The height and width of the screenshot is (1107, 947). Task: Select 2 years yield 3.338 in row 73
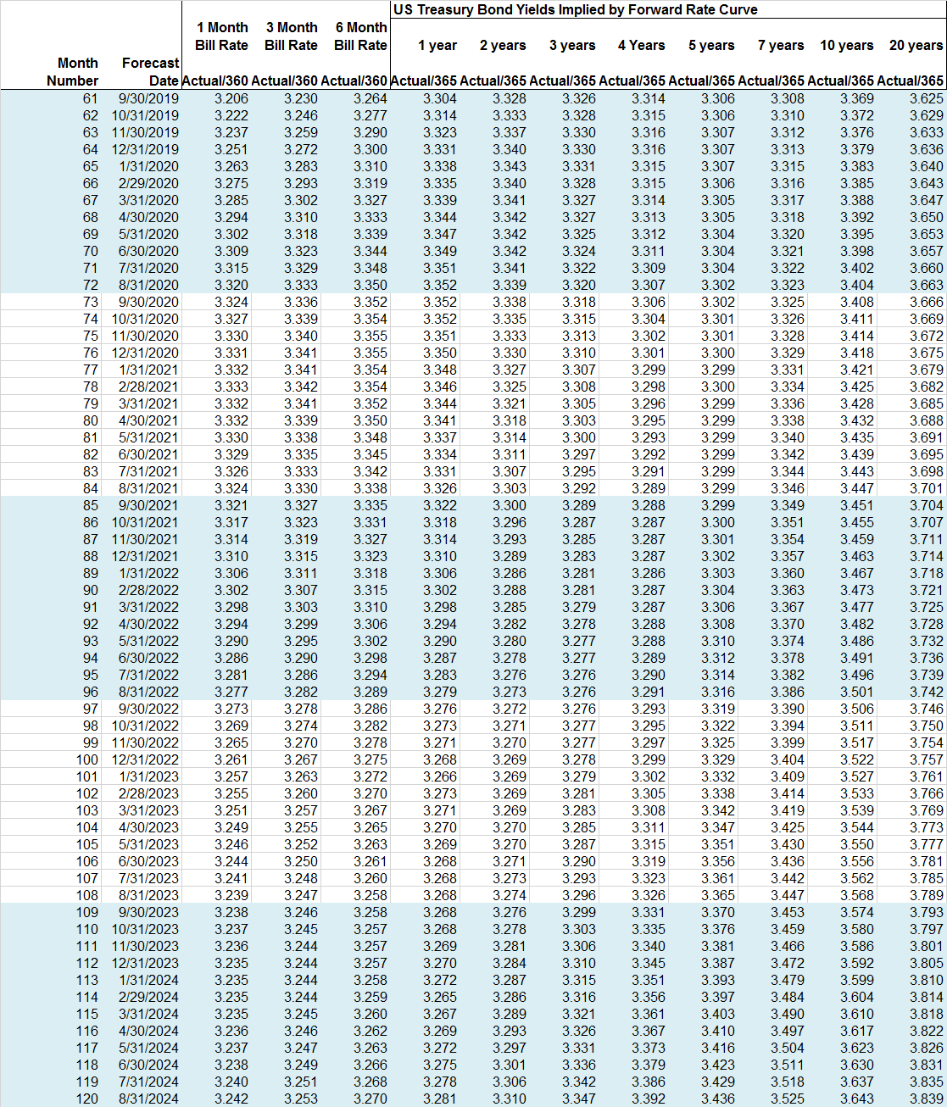(x=510, y=302)
